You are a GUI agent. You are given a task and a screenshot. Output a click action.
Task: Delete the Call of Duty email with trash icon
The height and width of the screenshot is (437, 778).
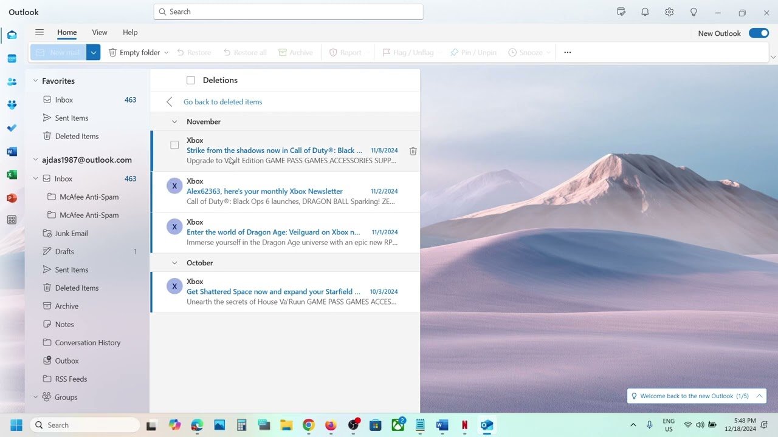[413, 151]
